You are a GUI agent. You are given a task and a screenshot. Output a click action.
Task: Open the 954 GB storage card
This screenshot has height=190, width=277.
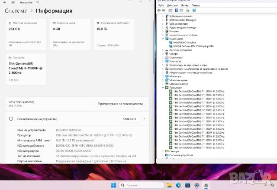click(26, 34)
